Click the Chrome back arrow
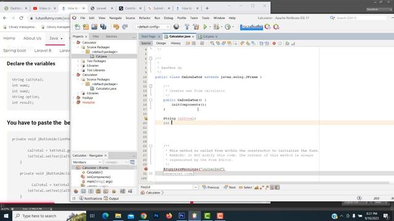394x221 pixels. coord(5,18)
